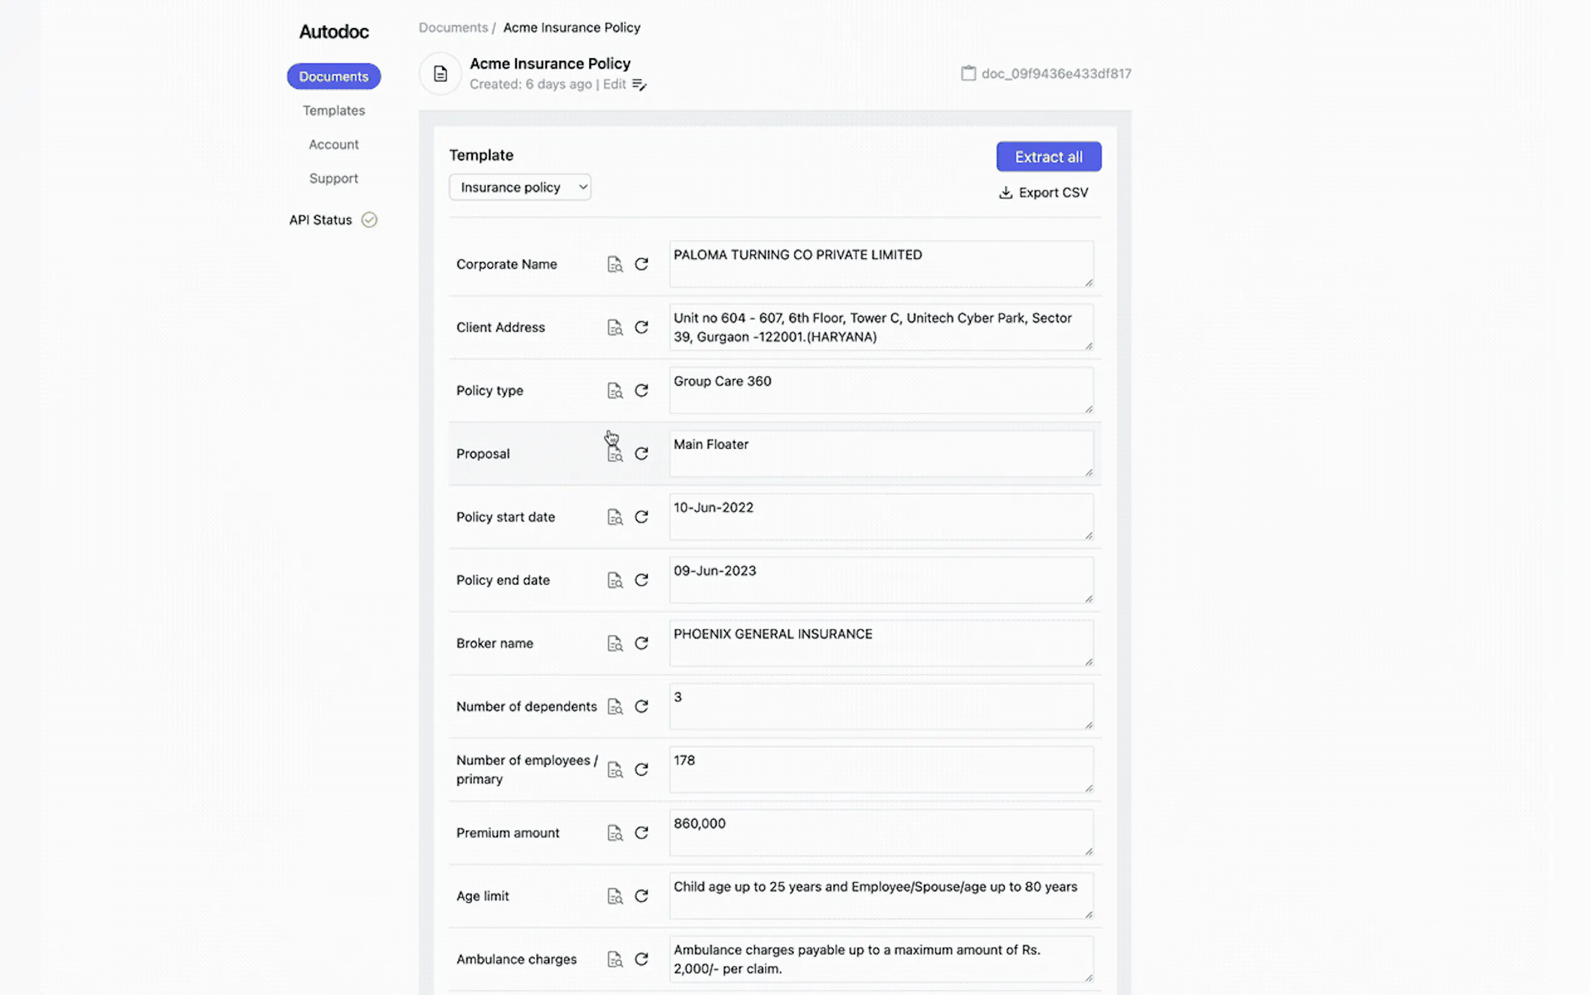This screenshot has height=995, width=1591.
Task: Go to Account in sidebar
Action: coord(333,145)
